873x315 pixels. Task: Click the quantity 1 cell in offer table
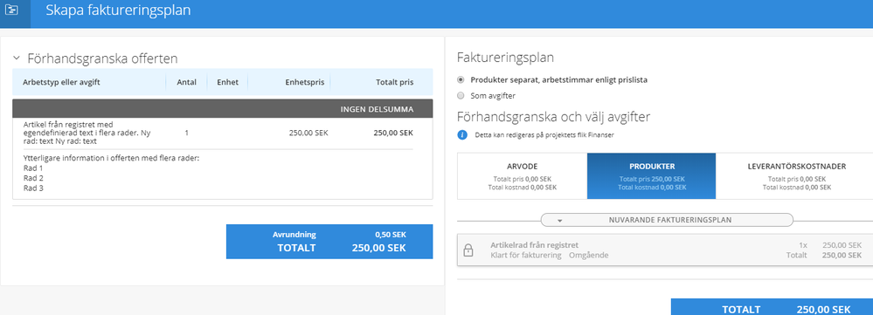pos(186,133)
